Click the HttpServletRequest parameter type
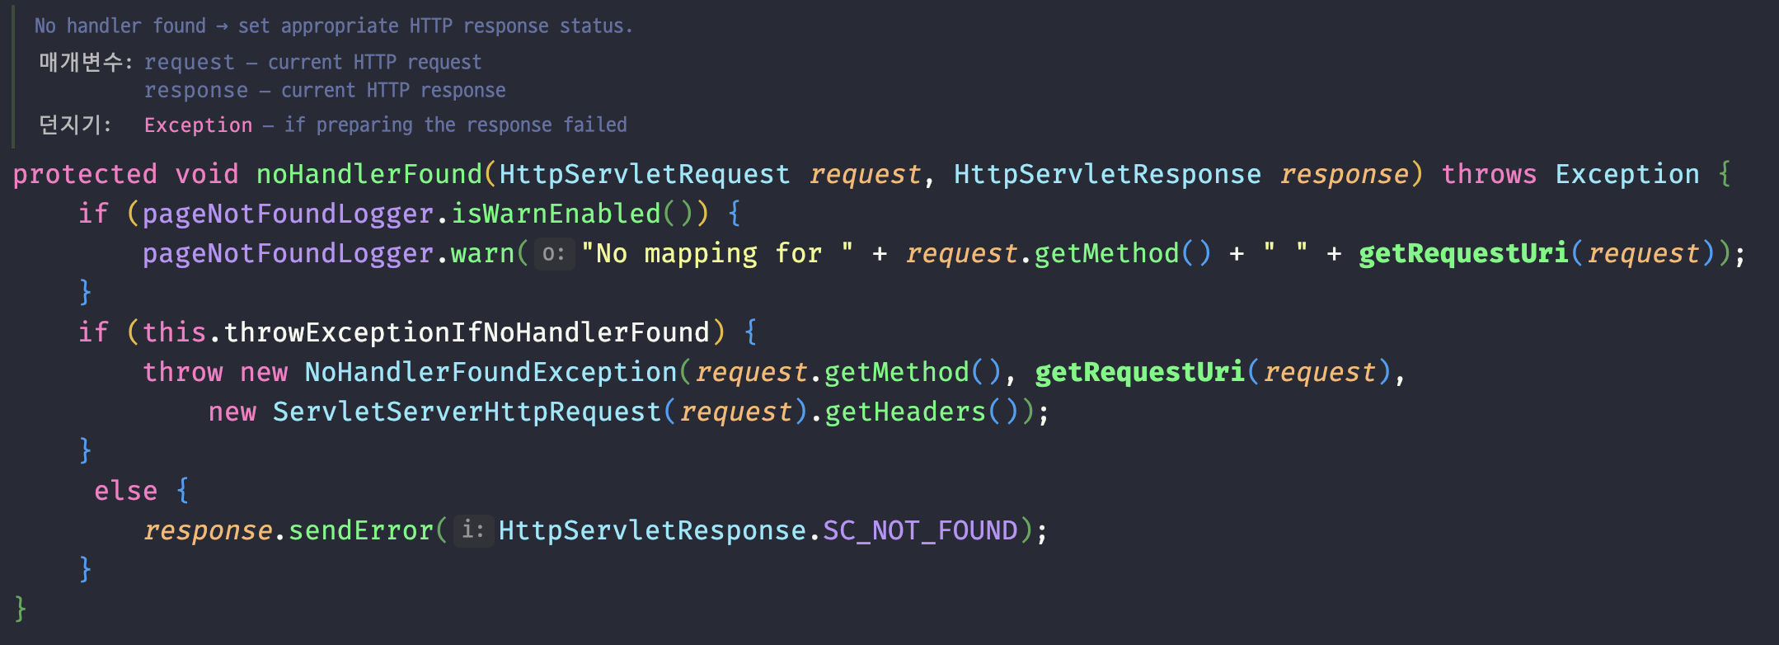 [645, 174]
